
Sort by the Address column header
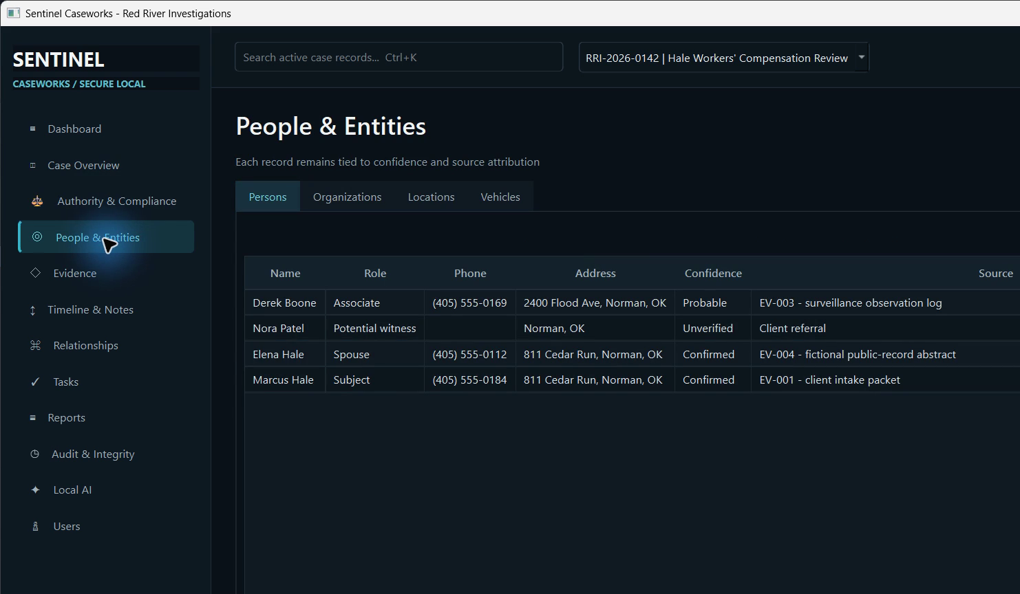click(x=595, y=273)
